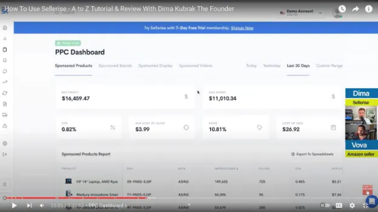
Task: Select the Today date range
Action: pos(251,65)
